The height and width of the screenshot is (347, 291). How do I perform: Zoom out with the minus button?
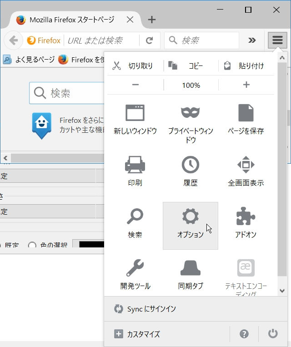tap(135, 85)
